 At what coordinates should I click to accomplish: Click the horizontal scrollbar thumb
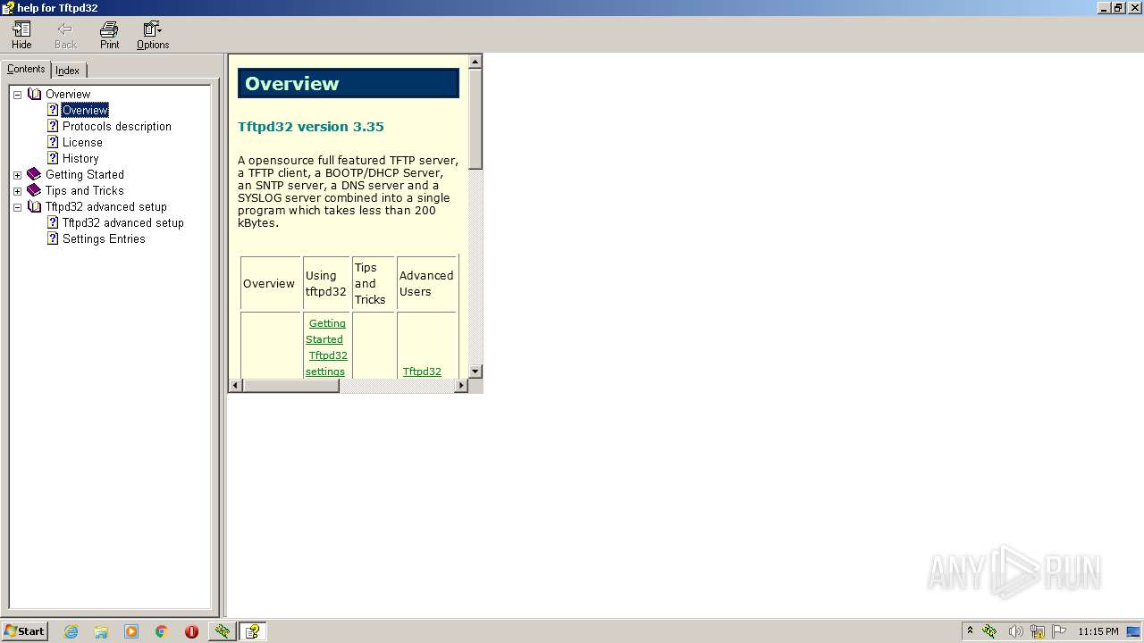click(291, 386)
